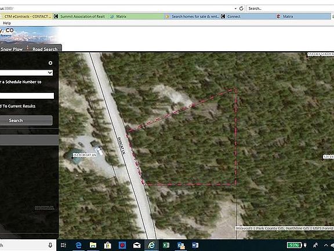This screenshot has width=334, height=251.
Task: Open the address bar history dropdown arrow
Action: (x=235, y=9)
